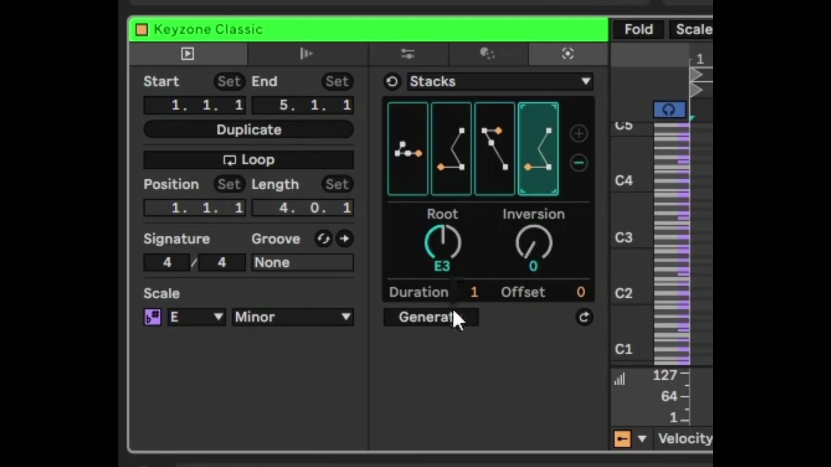
Task: Select the third chord pattern pad
Action: [x=495, y=149]
